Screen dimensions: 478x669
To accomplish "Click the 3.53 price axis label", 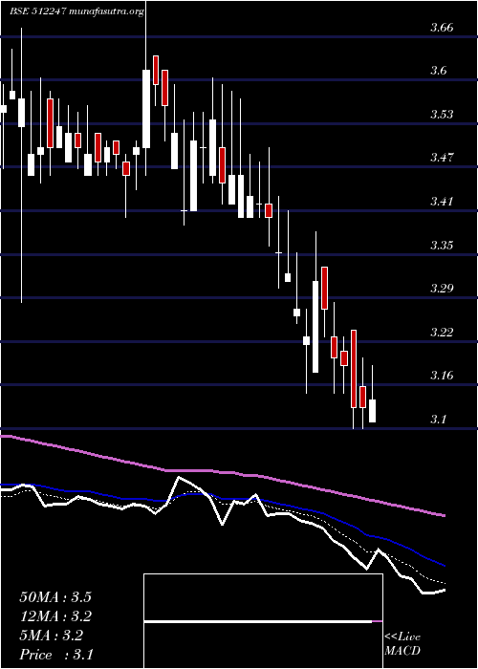I will coord(442,115).
